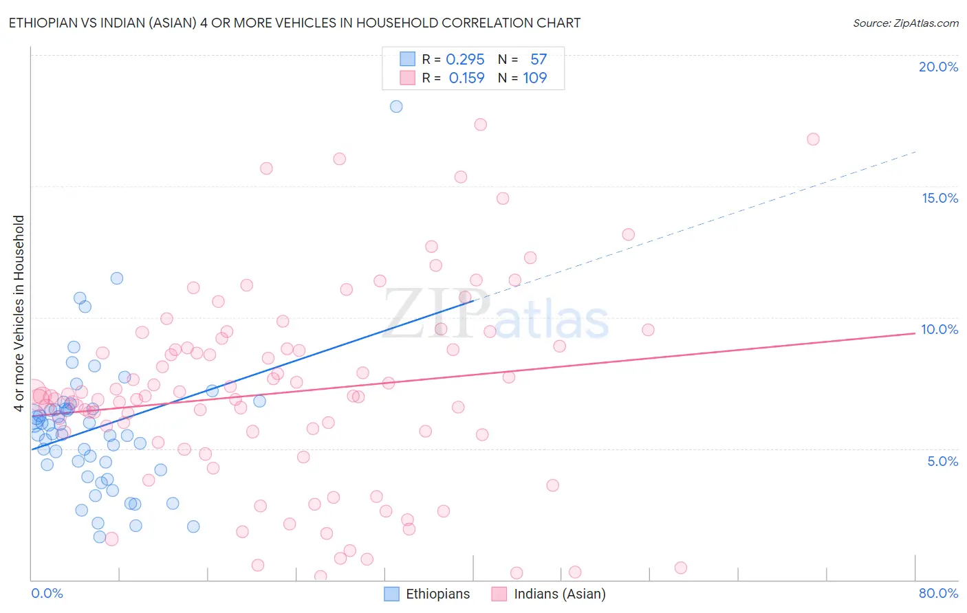This screenshot has height=613, width=967.
Task: Click the R value 0.295 in the legend
Action: point(466,59)
